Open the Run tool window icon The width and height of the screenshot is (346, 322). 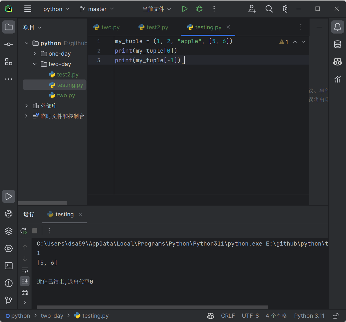tap(9, 196)
